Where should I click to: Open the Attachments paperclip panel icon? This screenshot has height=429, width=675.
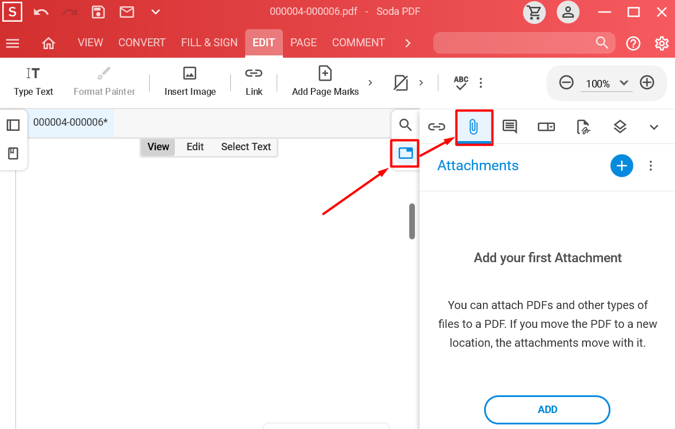(473, 127)
